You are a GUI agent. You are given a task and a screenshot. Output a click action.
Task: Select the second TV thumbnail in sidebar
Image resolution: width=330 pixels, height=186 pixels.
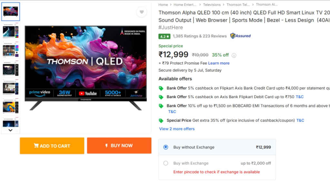click(11, 31)
